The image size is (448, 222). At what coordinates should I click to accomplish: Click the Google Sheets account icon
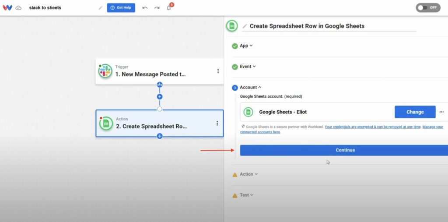[x=248, y=112]
